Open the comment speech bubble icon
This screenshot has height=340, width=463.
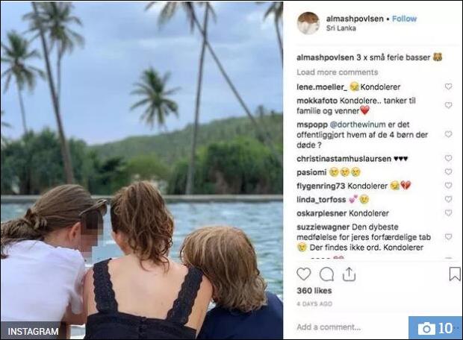point(326,274)
